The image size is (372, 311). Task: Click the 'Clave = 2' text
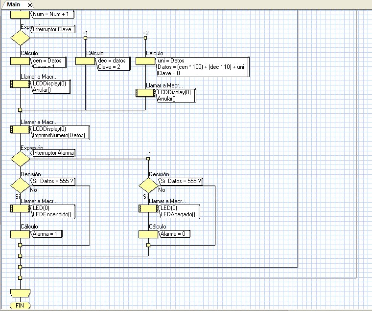click(x=109, y=67)
